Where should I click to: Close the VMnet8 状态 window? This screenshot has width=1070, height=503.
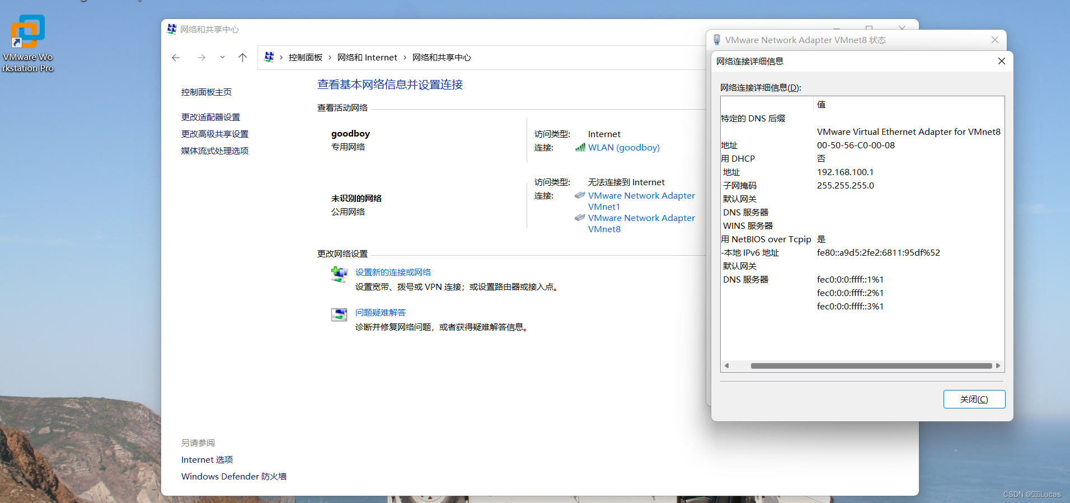995,40
